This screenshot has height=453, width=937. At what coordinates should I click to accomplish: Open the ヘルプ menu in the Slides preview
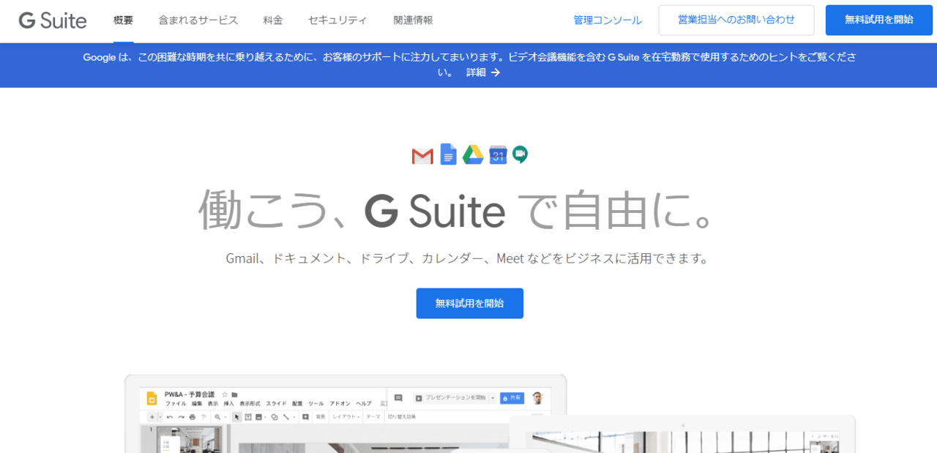(364, 403)
